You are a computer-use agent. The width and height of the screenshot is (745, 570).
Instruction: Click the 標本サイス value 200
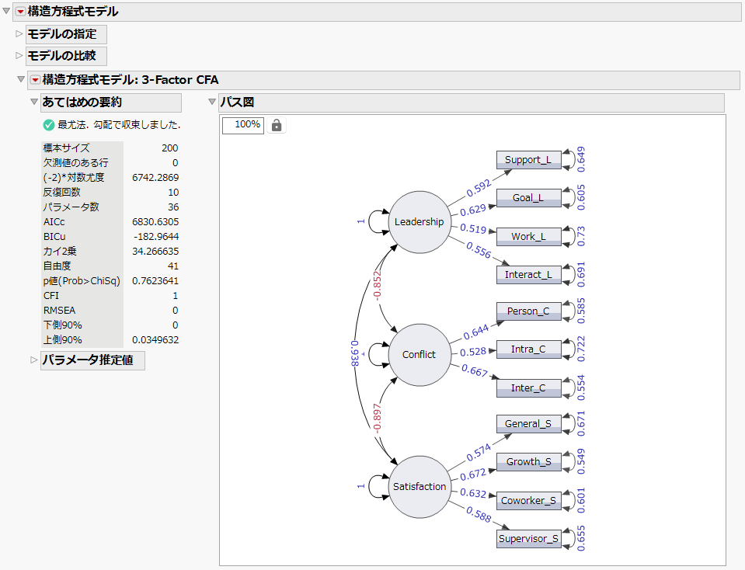169,148
